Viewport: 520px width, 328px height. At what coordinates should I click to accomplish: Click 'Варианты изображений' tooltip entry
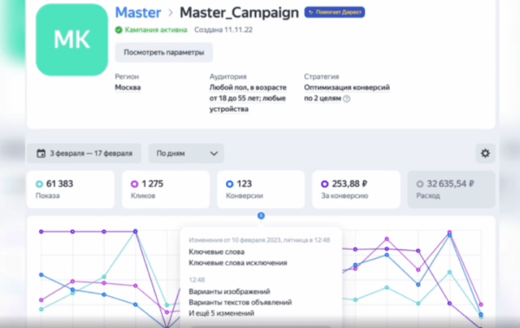coord(230,292)
